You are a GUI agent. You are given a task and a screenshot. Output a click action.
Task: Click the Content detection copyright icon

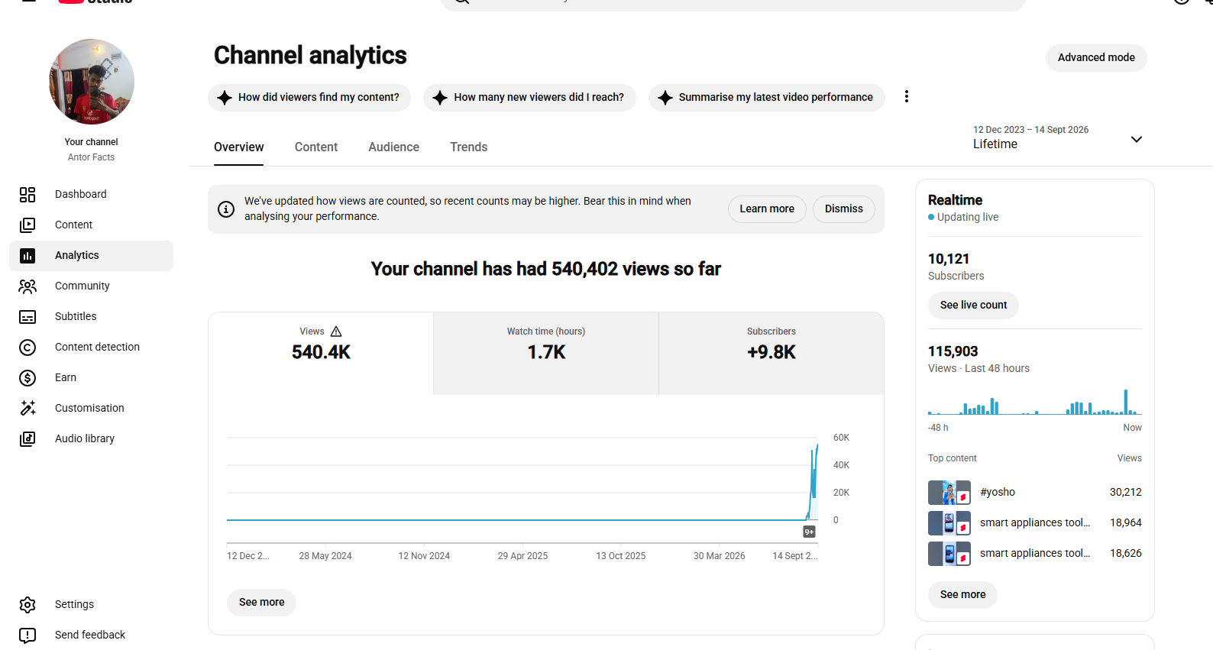(27, 348)
